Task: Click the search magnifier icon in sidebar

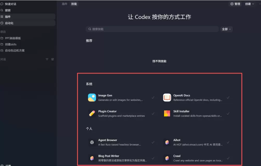Action: [x=2, y=10]
